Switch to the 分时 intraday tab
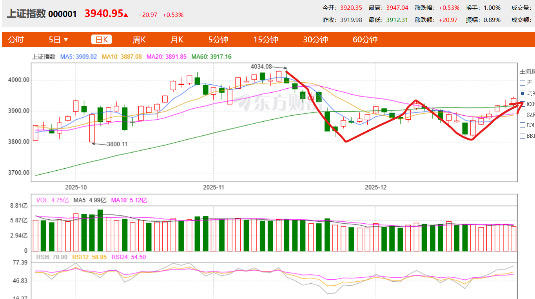 (16, 40)
